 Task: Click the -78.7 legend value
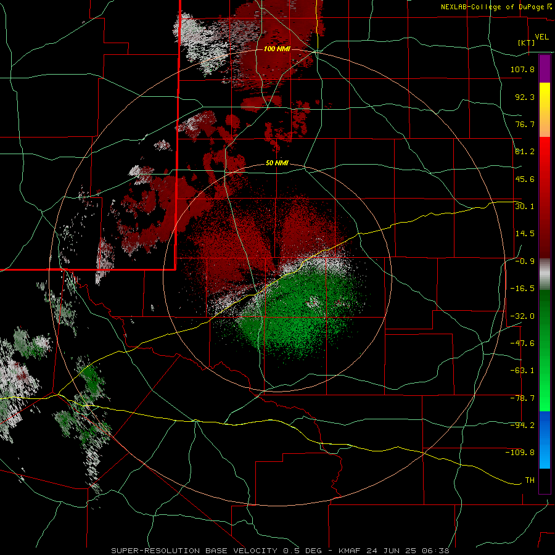click(x=522, y=398)
